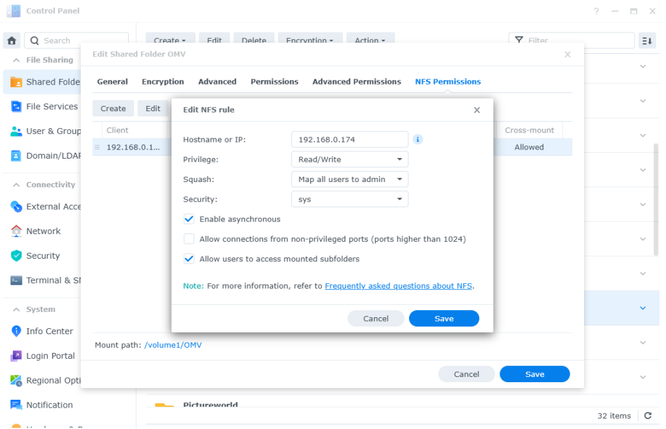Switch to Advanced Permissions tab

coord(356,81)
